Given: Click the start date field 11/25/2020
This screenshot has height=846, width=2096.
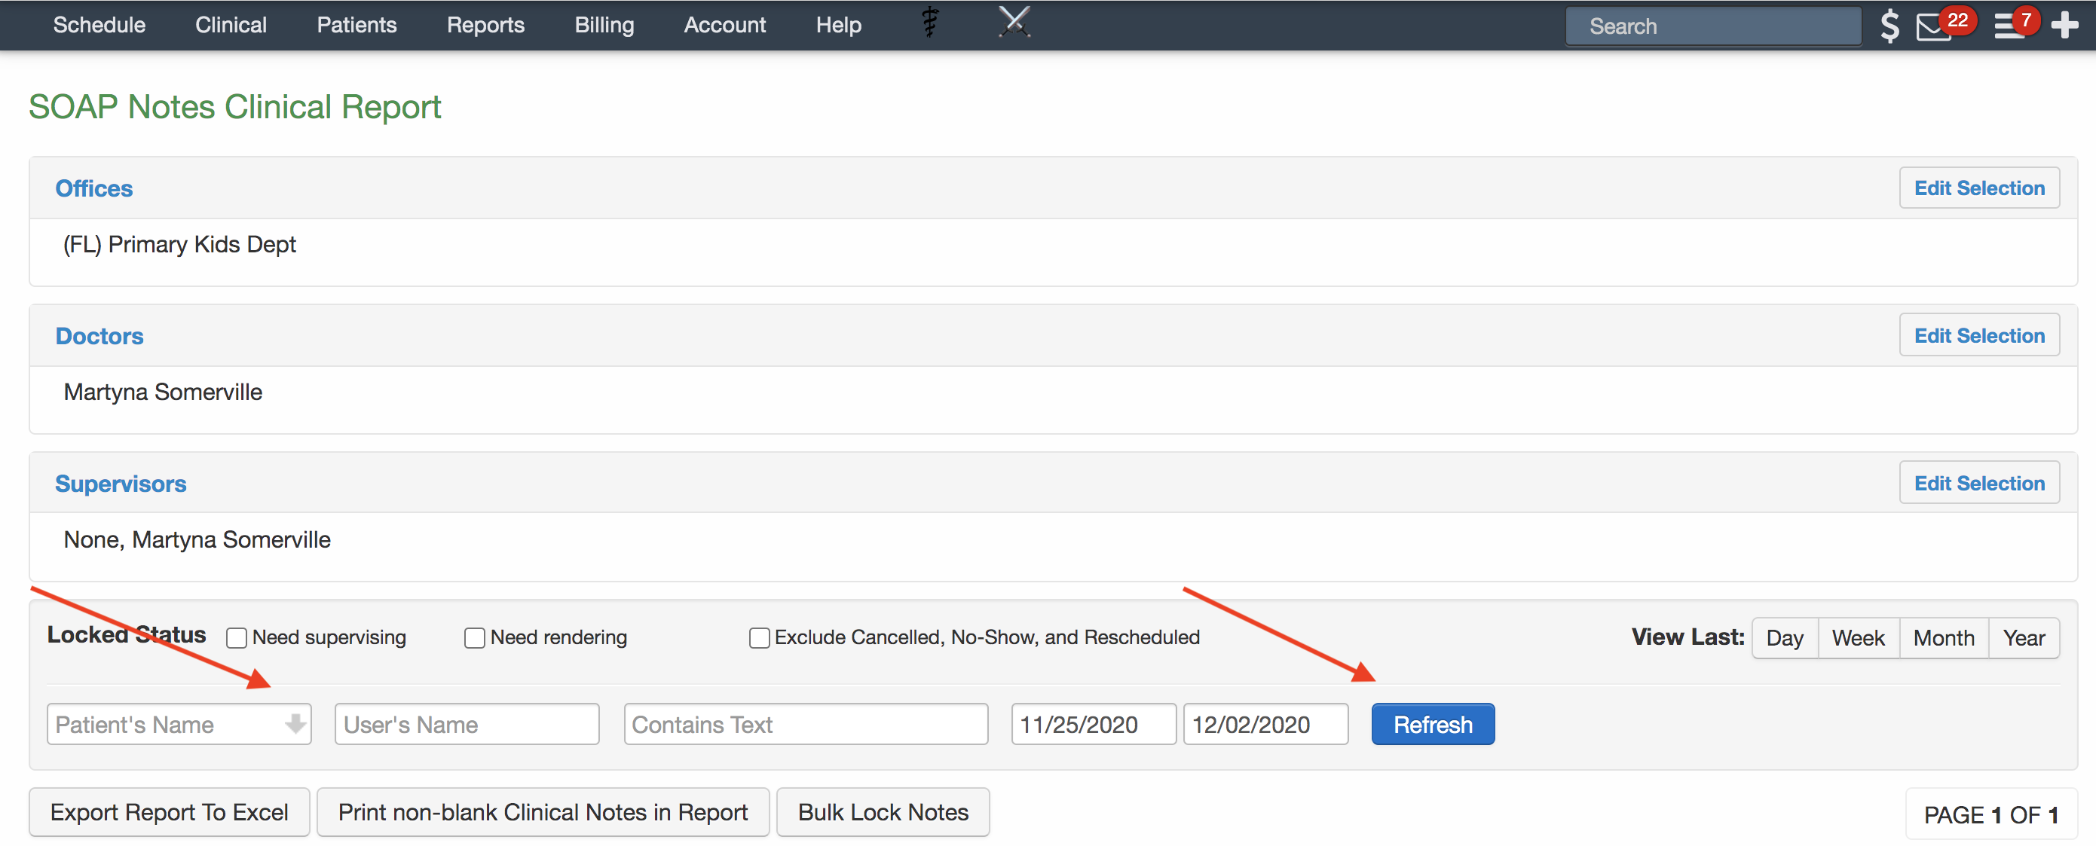Looking at the screenshot, I should point(1094,724).
